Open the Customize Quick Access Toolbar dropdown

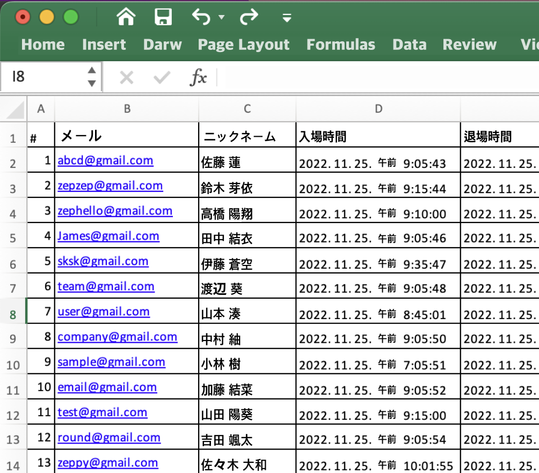(x=287, y=18)
